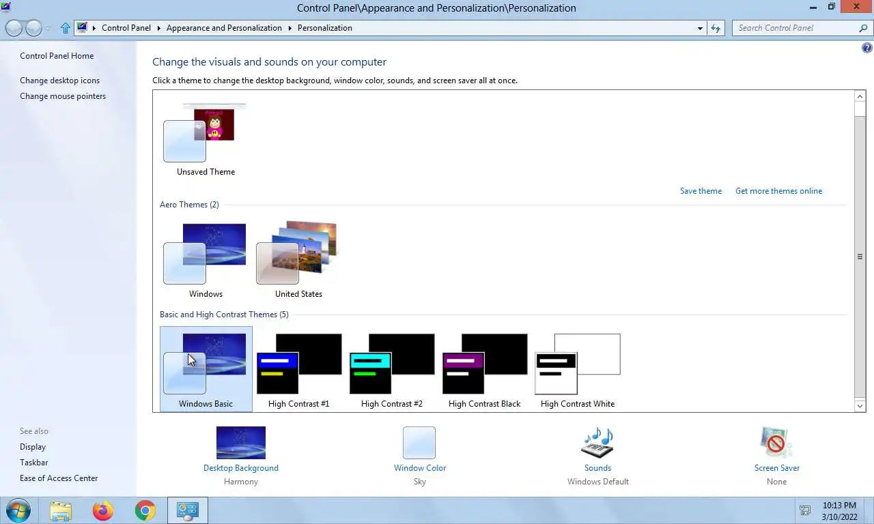The width and height of the screenshot is (874, 524).
Task: Click the Control Panel breadcrumb segment
Action: coord(126,28)
